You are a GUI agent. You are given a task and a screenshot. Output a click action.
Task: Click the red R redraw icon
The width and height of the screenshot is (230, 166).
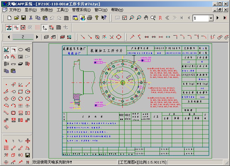point(160,18)
